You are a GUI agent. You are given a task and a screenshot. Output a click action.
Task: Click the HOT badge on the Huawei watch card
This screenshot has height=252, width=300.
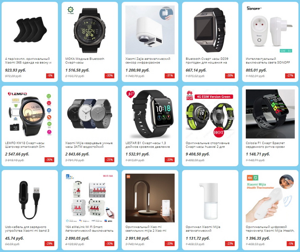(219, 132)
